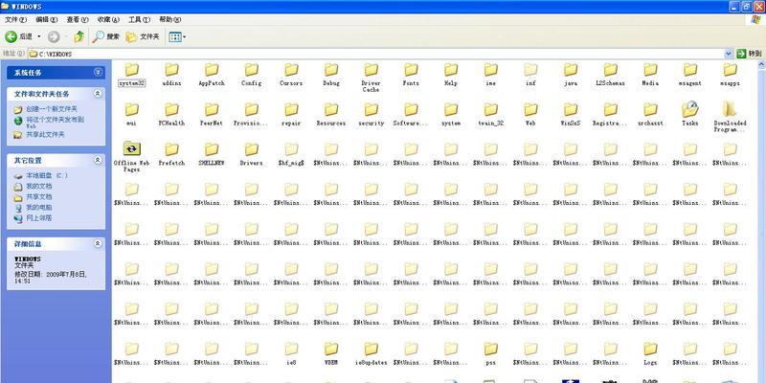Collapse the 文件和文件夹任务 panel
This screenshot has height=383, width=766.
pos(99,93)
